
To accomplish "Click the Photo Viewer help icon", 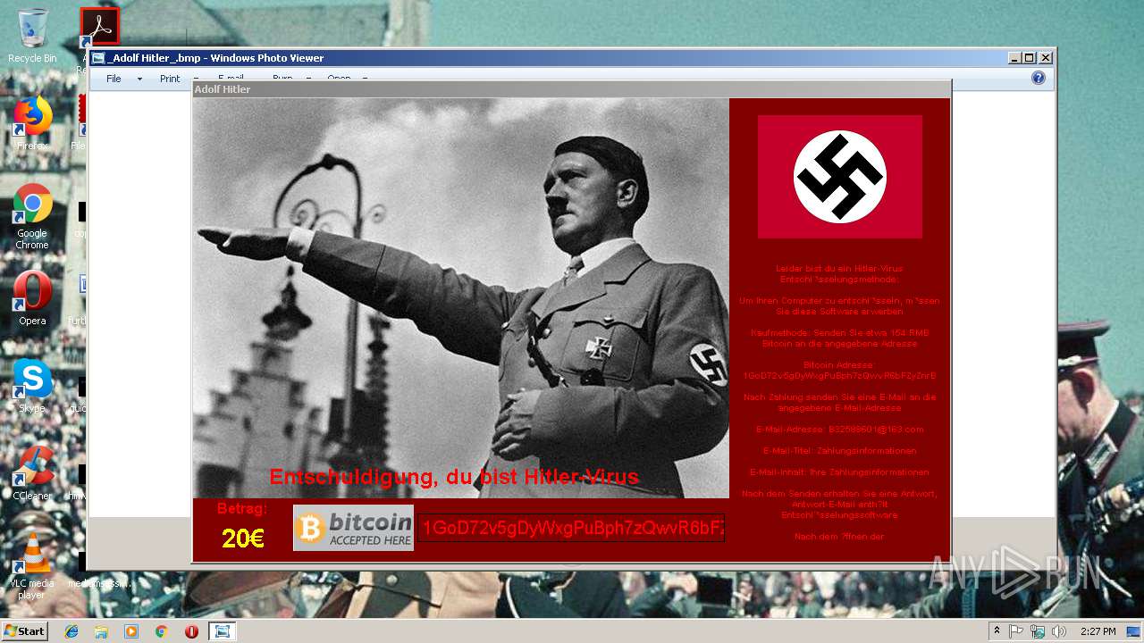I will point(1038,79).
